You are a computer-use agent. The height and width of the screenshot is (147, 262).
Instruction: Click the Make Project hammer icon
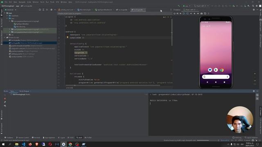[179, 6]
